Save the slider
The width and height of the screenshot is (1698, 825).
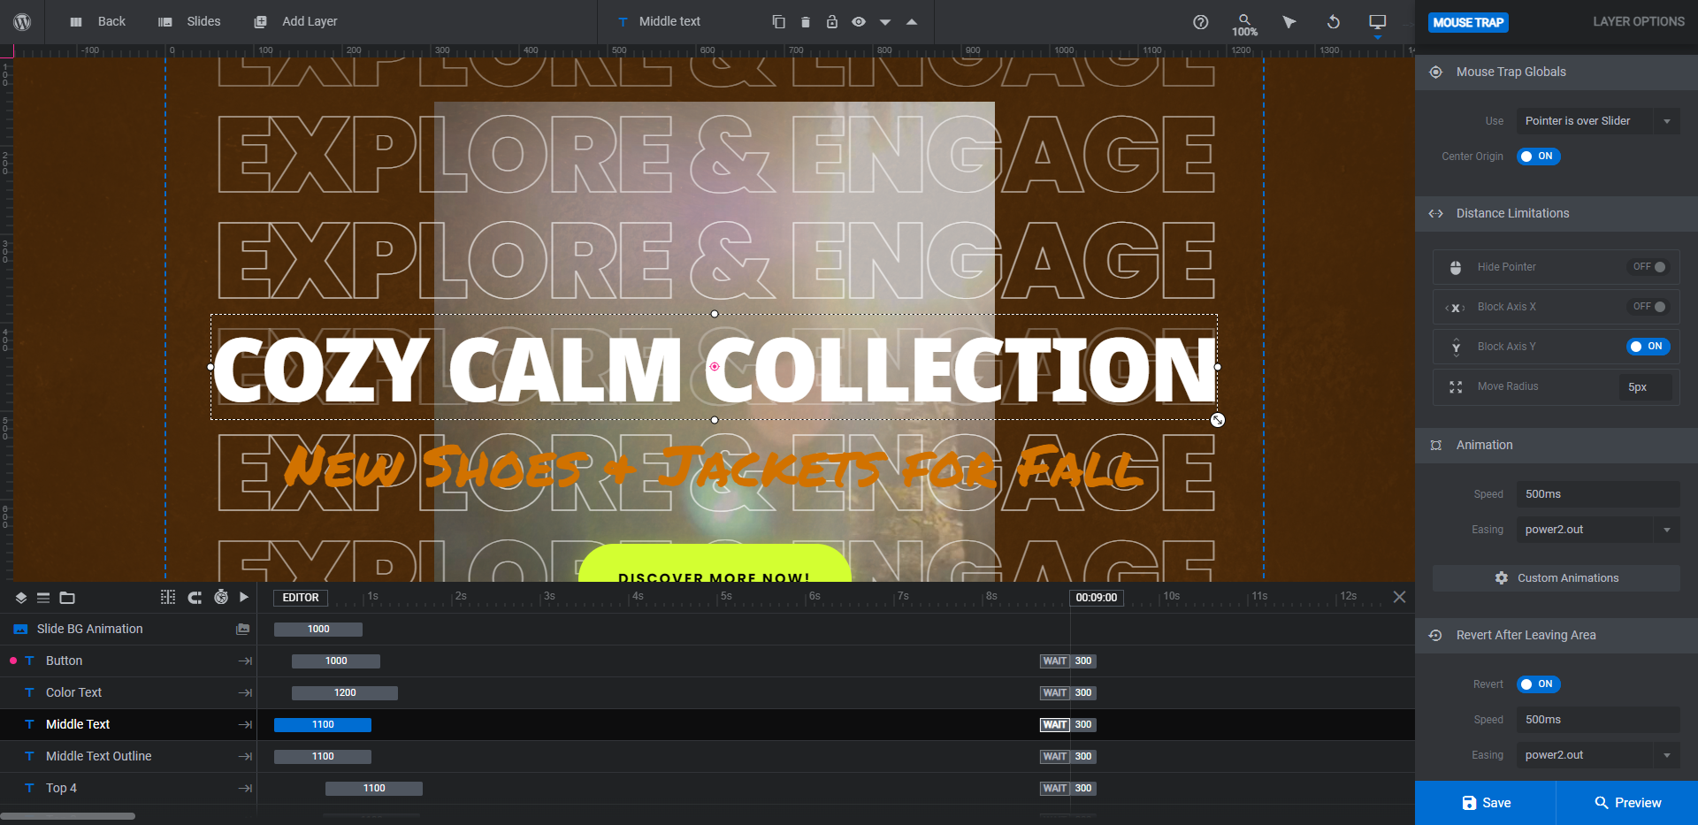(x=1486, y=803)
